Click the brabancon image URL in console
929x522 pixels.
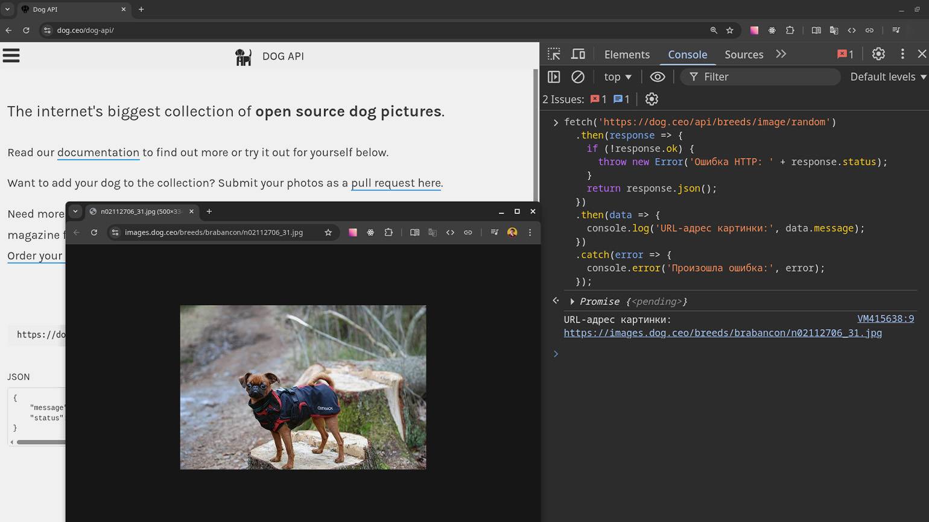click(722, 333)
